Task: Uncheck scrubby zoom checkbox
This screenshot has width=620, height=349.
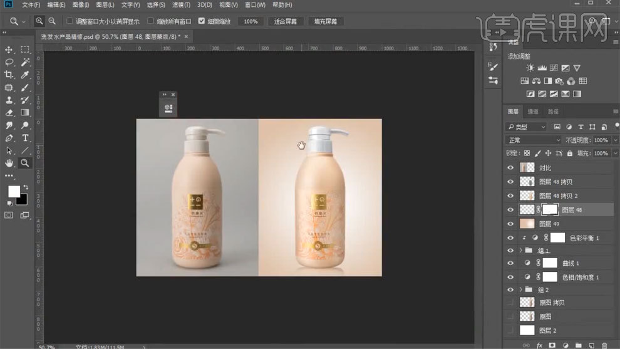Action: (x=201, y=21)
